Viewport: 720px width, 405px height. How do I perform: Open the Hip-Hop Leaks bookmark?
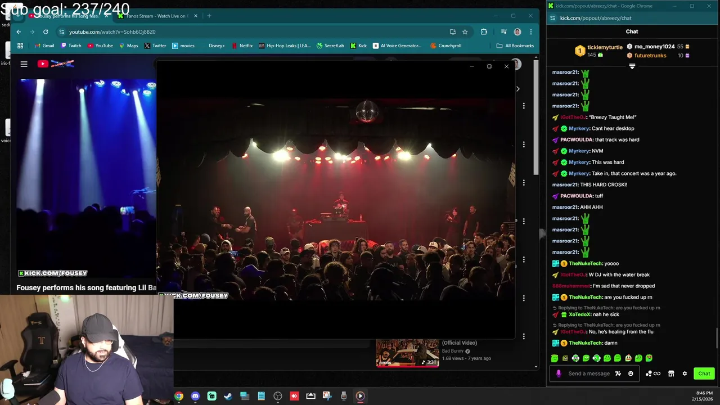[285, 46]
